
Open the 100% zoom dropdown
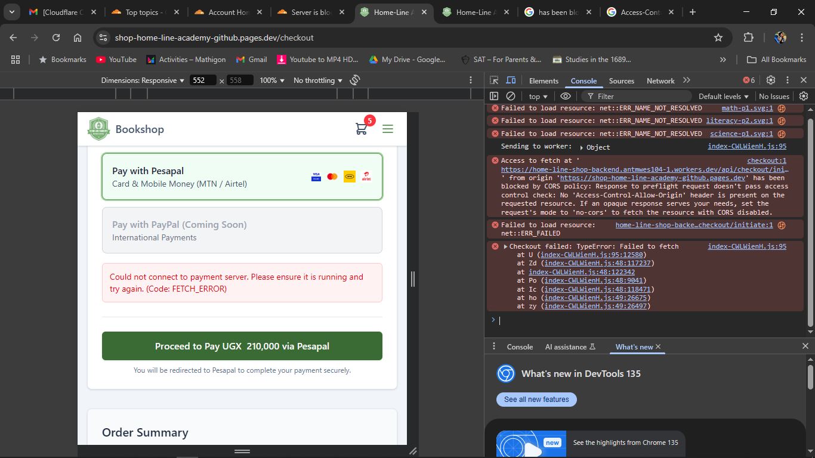click(272, 81)
